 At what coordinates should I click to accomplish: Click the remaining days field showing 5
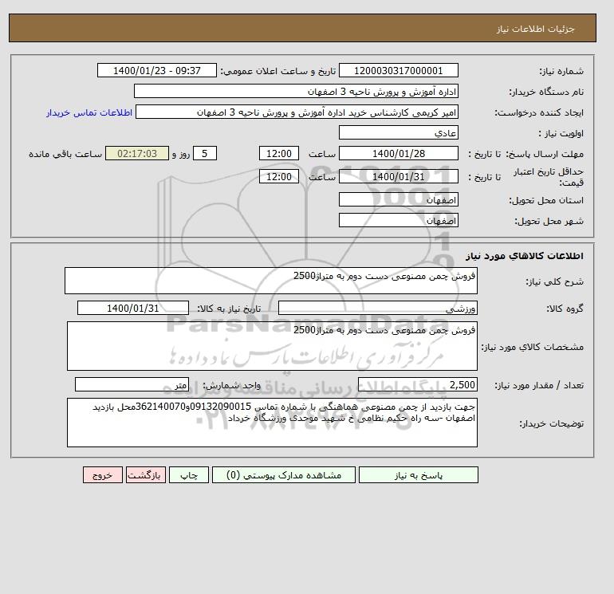click(205, 154)
